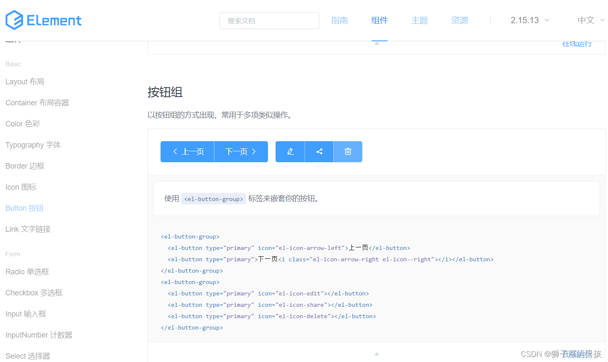Collapse code via bottom triangle arrow
The height and width of the screenshot is (362, 608).
(377, 354)
